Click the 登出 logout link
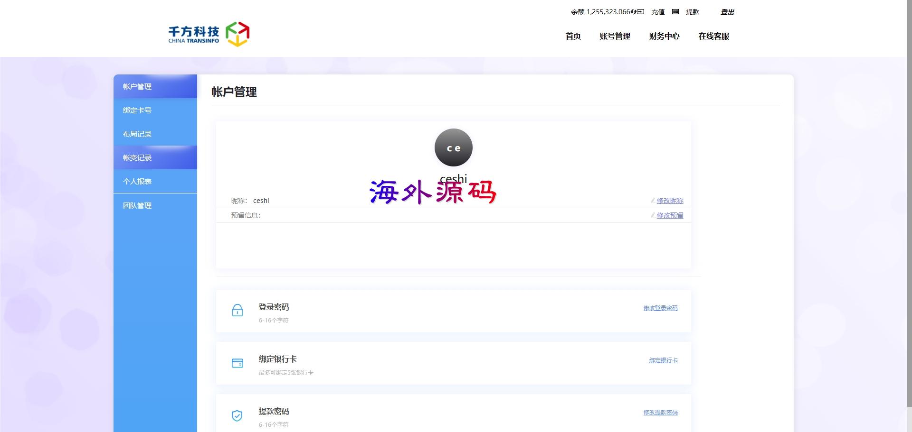The image size is (912, 432). [727, 12]
